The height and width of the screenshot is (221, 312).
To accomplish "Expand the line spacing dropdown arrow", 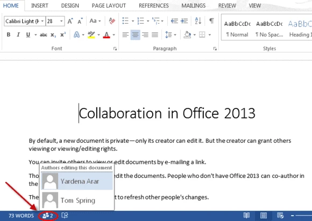I will pyautogui.click(x=175, y=35).
